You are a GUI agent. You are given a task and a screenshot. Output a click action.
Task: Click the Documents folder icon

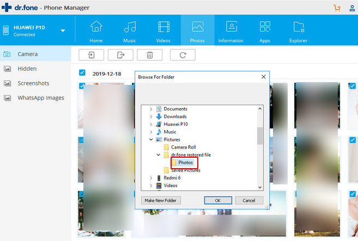tap(159, 109)
